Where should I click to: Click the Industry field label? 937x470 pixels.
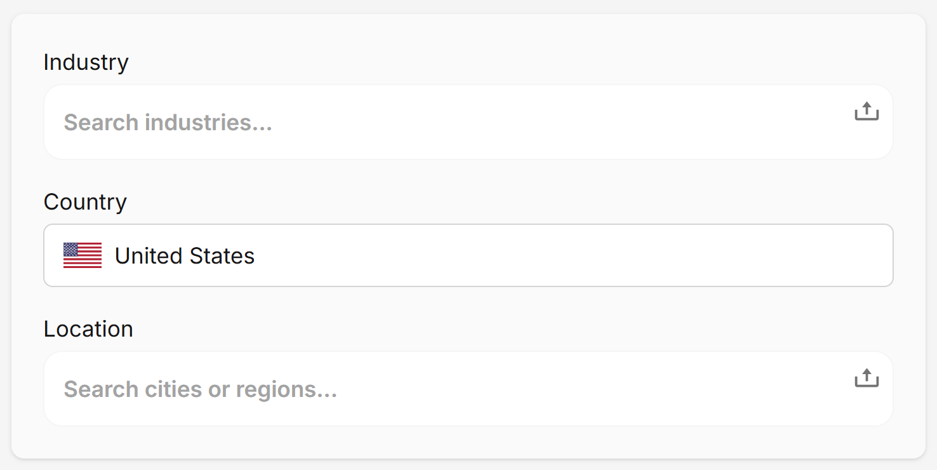coord(86,62)
